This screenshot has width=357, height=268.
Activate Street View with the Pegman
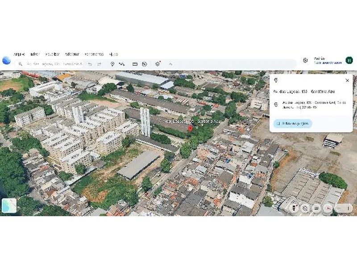(x=295, y=207)
